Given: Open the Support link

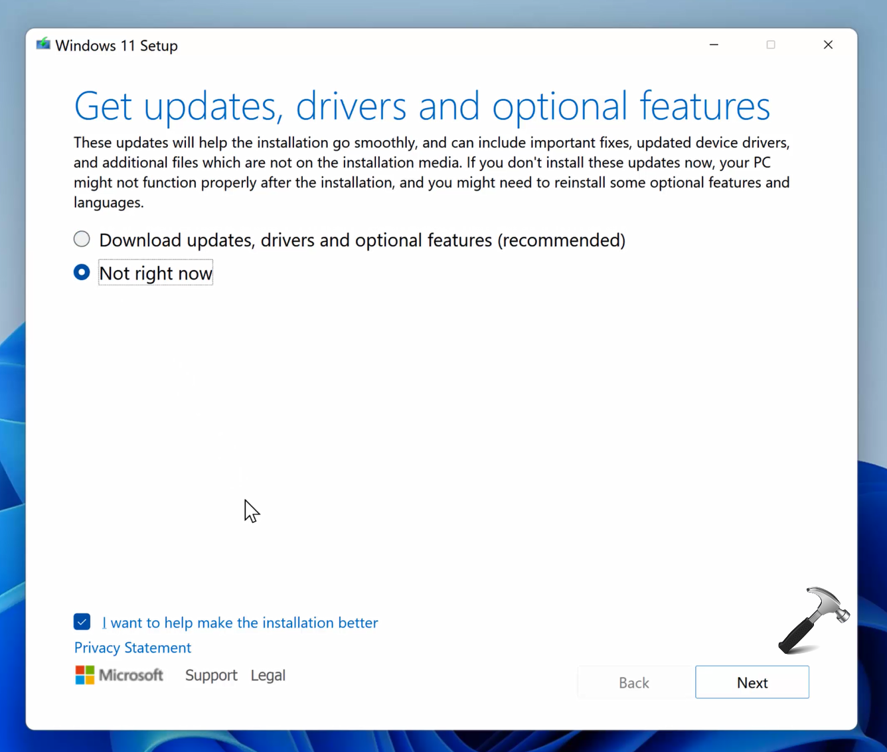Looking at the screenshot, I should coord(211,675).
